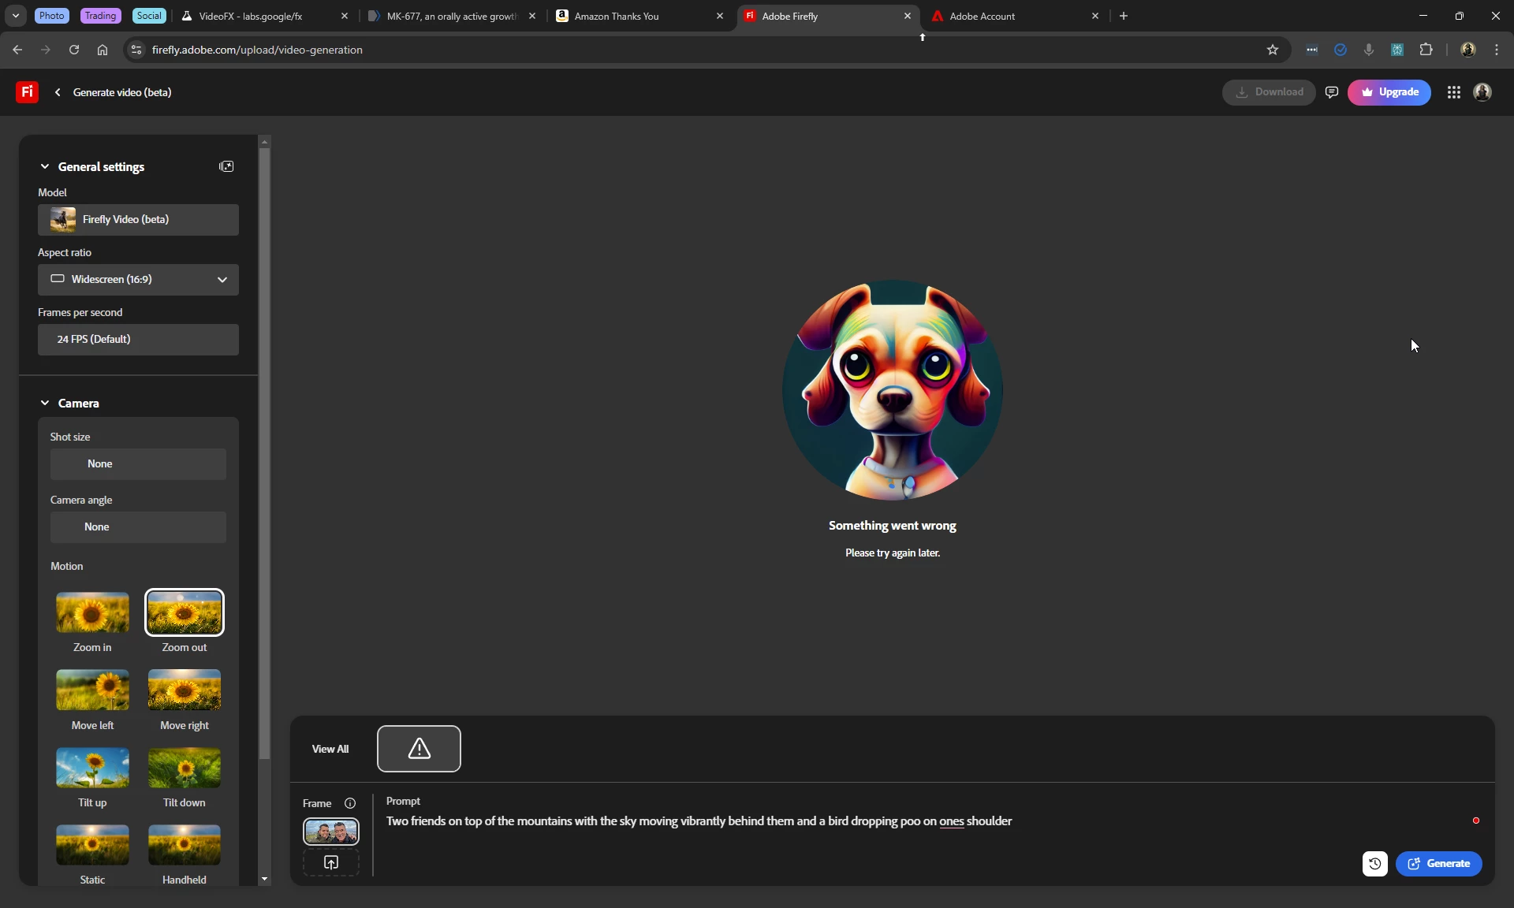The image size is (1514, 908).
Task: Click the prompt history clock icon
Action: [1374, 864]
